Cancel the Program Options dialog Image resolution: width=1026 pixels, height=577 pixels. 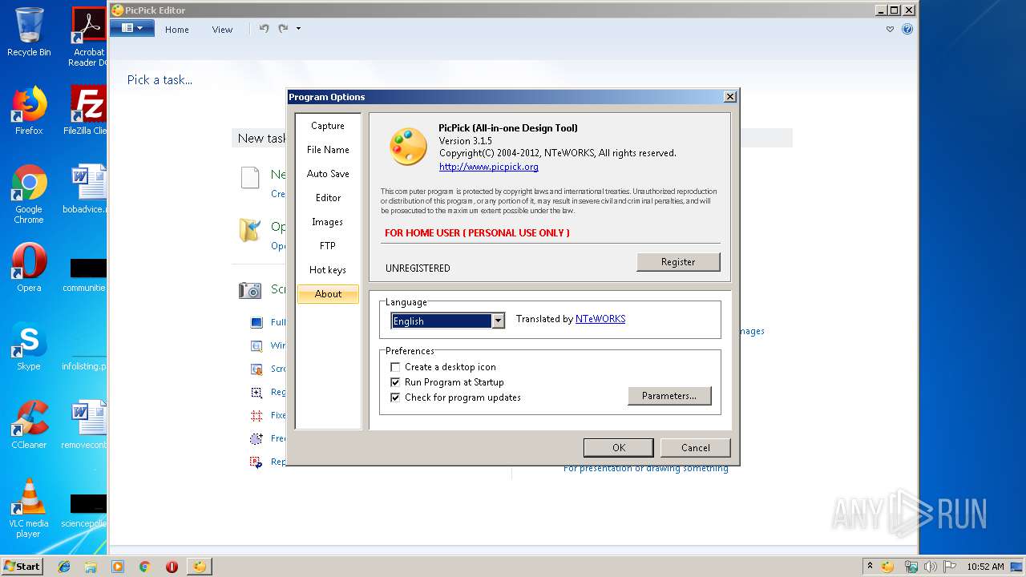pyautogui.click(x=696, y=448)
